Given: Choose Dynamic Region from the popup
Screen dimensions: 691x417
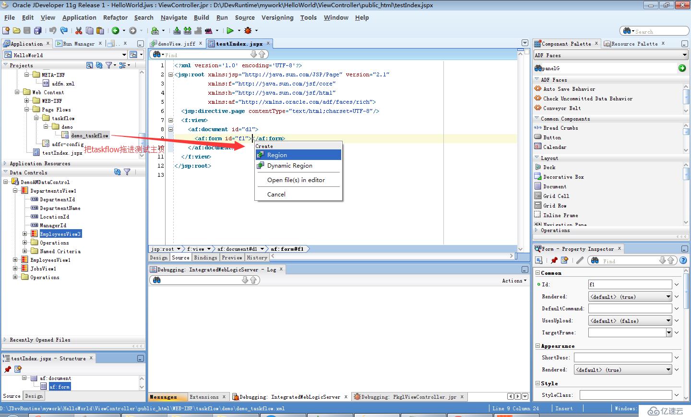Looking at the screenshot, I should (298, 166).
